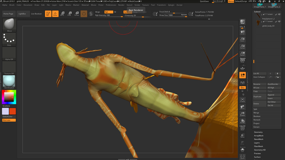The height and width of the screenshot is (160, 285).
Task: Select the Rotate transform icon in top toolbar
Action: click(77, 14)
